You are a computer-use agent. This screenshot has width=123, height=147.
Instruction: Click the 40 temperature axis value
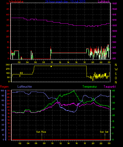click(x=113, y=91)
